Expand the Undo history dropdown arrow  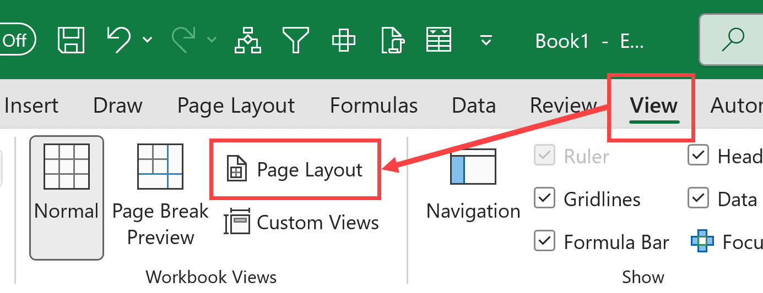pos(147,40)
